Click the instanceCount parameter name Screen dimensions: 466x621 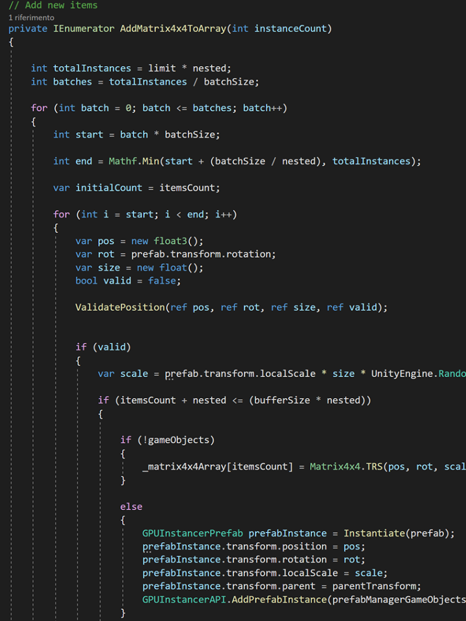(x=291, y=29)
